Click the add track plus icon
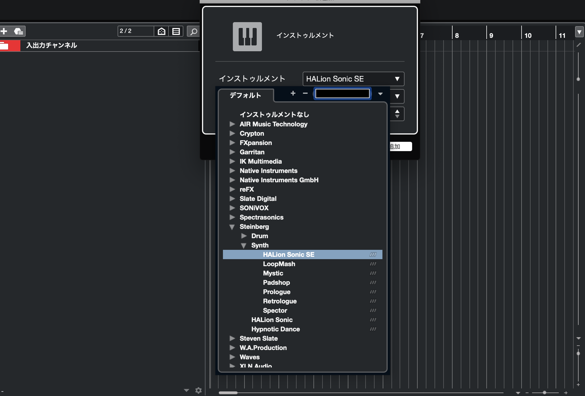The image size is (585, 396). (x=4, y=31)
